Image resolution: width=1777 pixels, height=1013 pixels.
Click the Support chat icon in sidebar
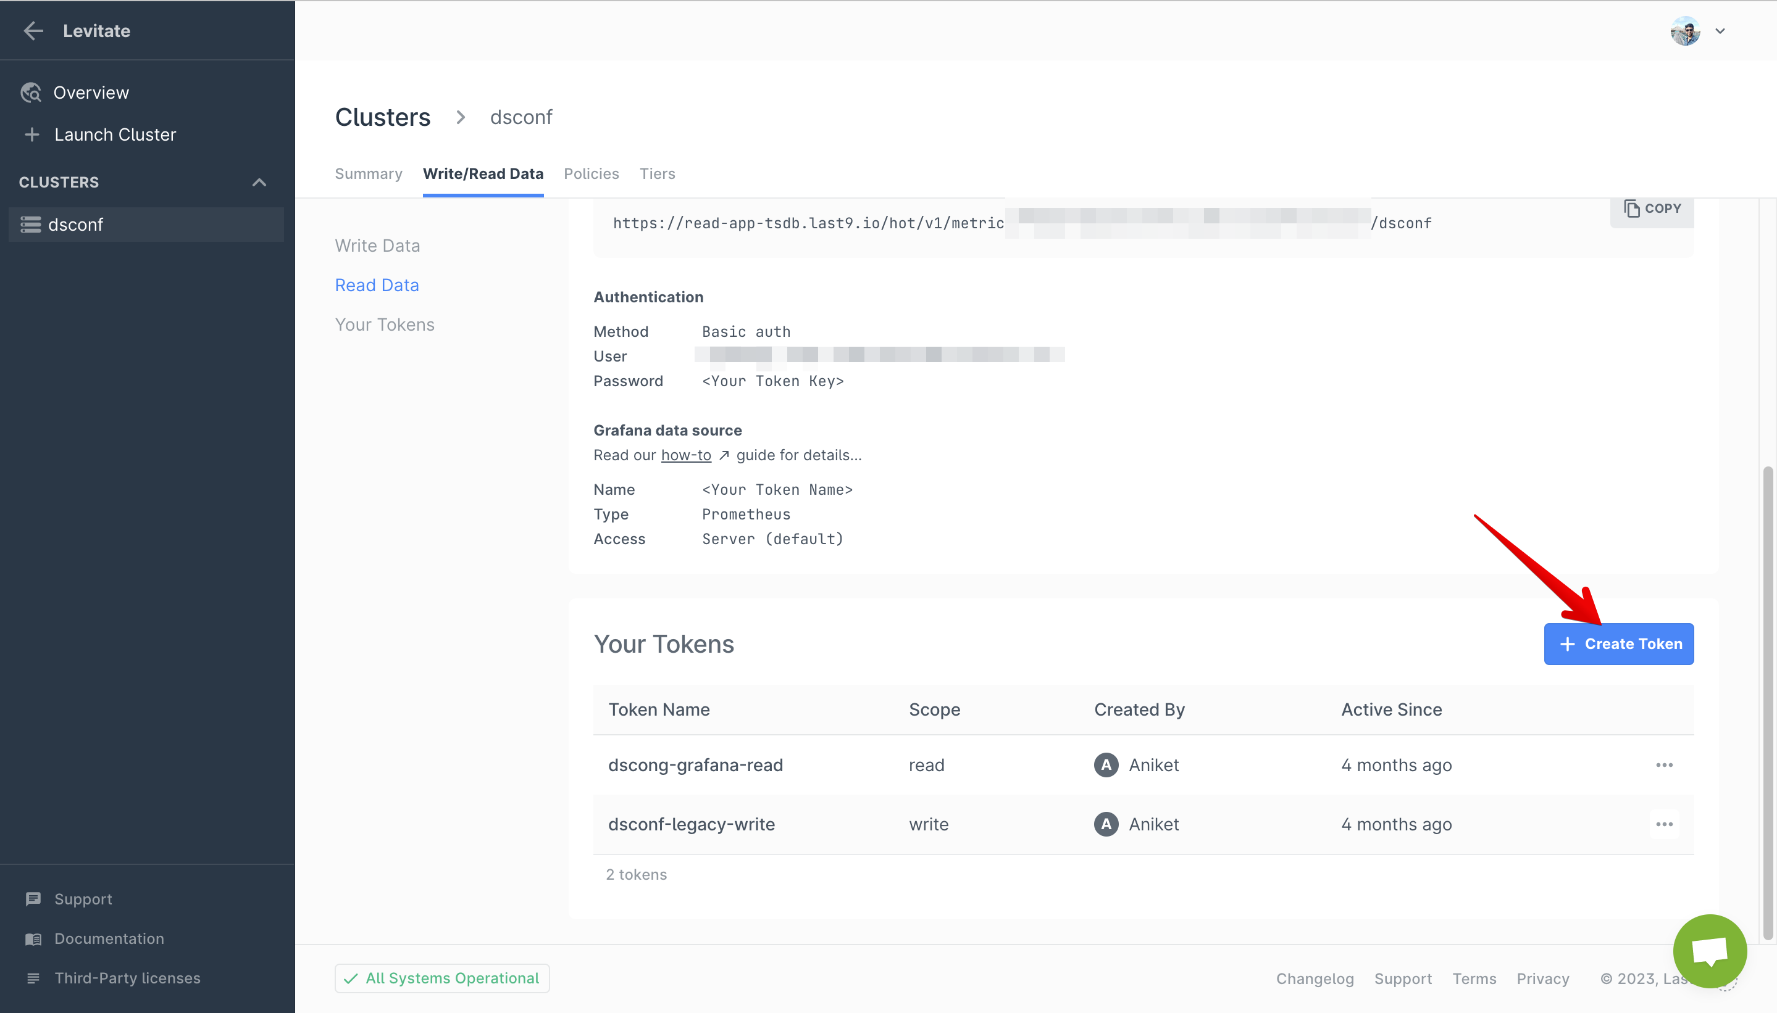(x=33, y=899)
